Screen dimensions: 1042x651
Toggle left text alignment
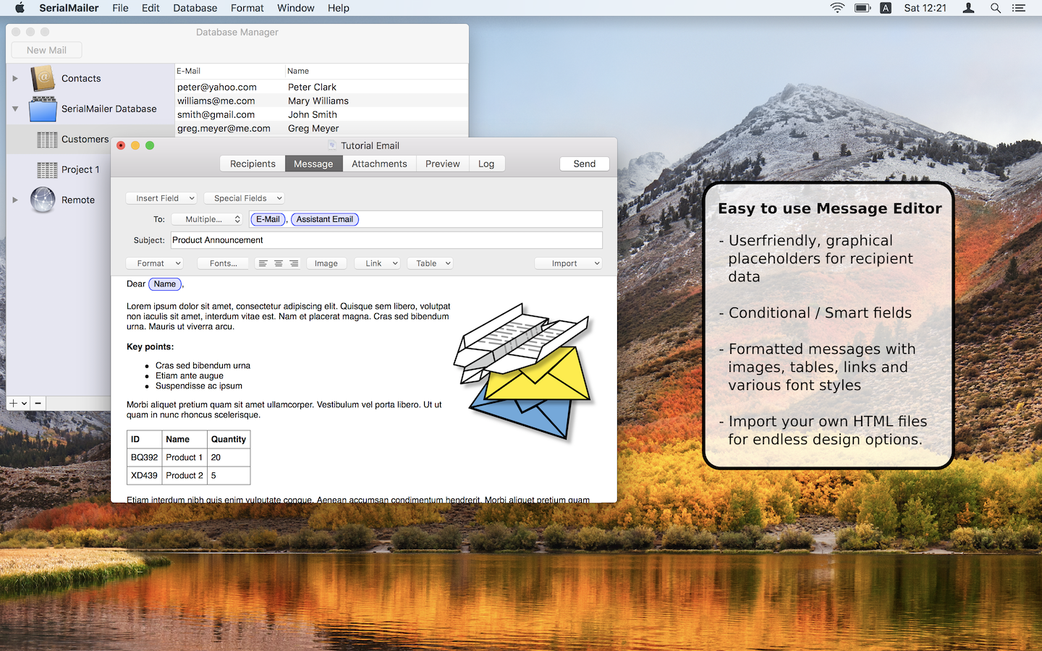tap(263, 263)
